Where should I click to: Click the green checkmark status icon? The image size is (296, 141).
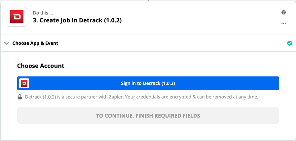pyautogui.click(x=290, y=43)
